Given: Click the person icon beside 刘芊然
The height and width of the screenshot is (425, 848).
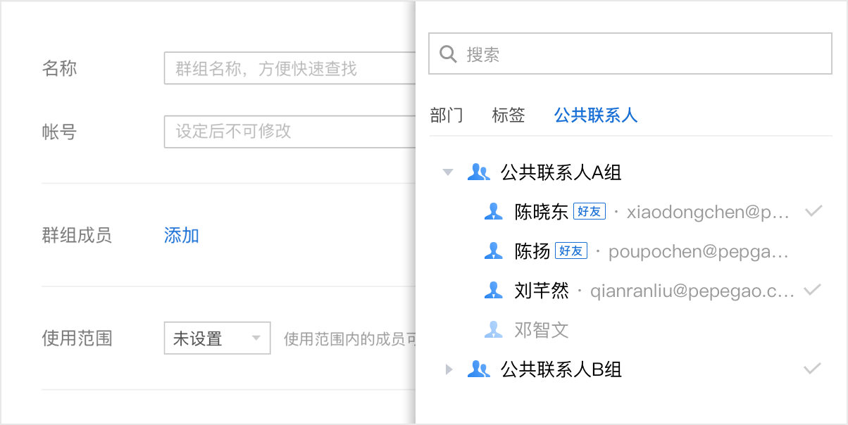Looking at the screenshot, I should click(493, 290).
